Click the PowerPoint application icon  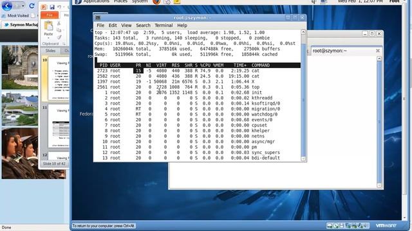click(44, 7)
